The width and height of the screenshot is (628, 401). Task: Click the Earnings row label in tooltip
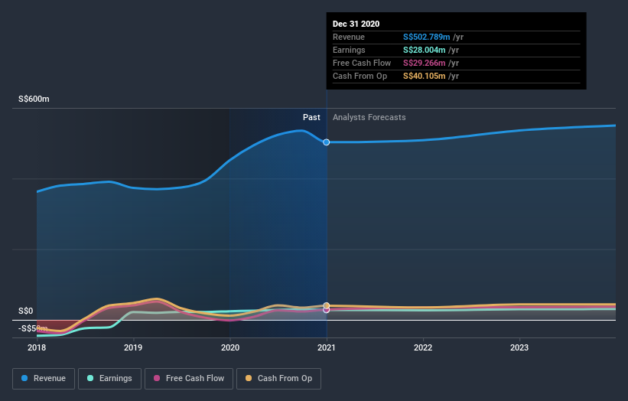pos(349,50)
